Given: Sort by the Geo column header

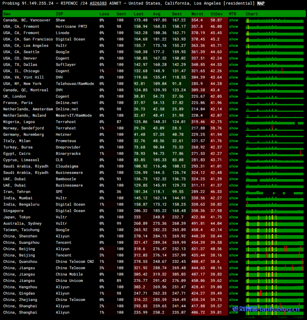Looking at the screenshot, I should click(7, 14).
